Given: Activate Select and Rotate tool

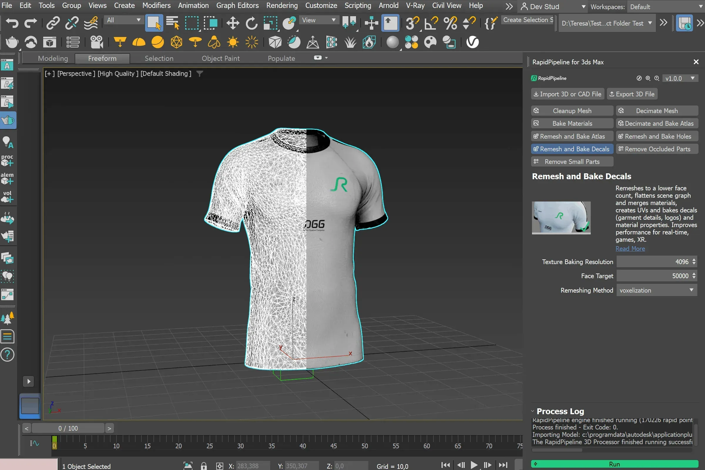Looking at the screenshot, I should click(x=251, y=23).
